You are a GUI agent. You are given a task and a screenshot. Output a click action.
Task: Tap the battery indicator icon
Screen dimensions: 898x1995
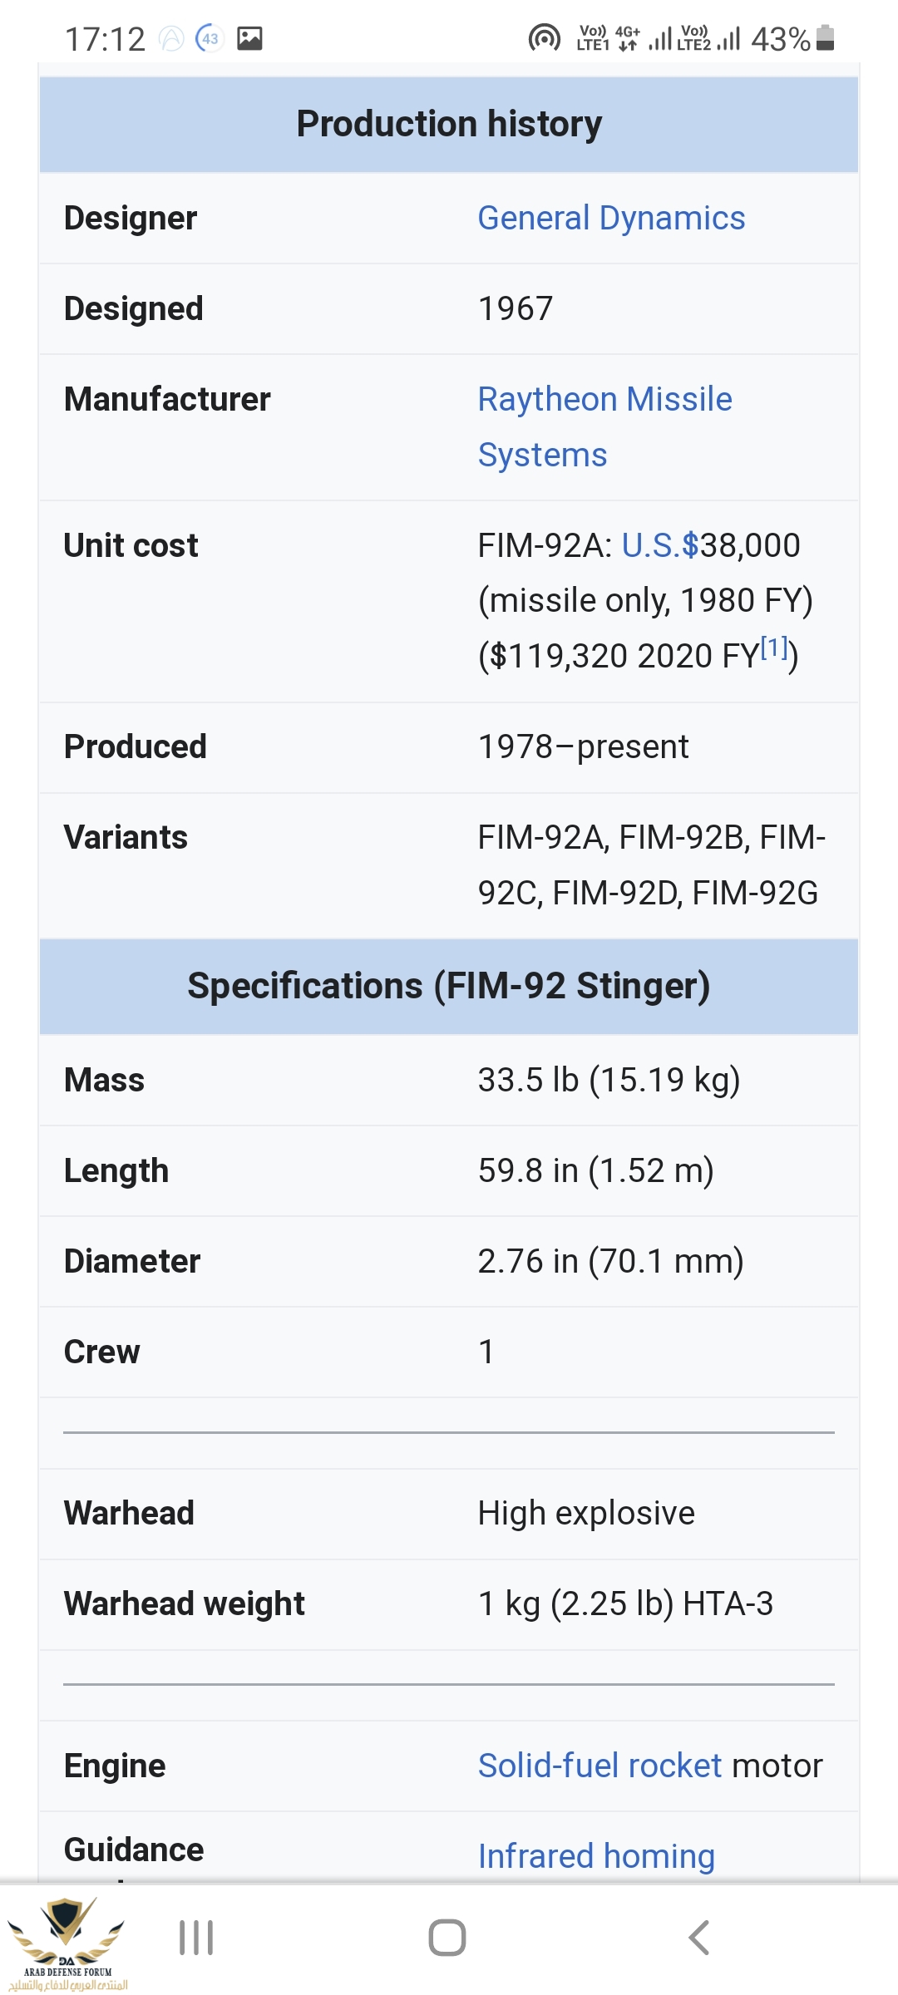point(825,38)
